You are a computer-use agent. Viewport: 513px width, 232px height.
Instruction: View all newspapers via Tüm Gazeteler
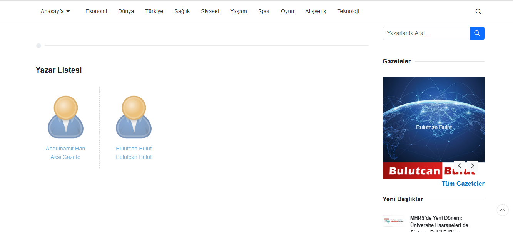click(463, 184)
